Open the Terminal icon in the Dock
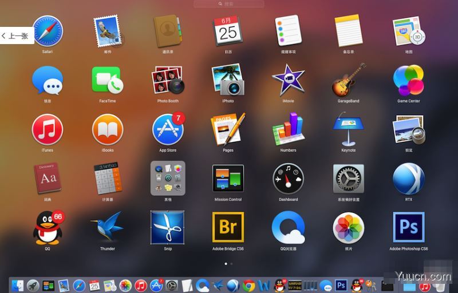458x293 pixels. (387, 286)
